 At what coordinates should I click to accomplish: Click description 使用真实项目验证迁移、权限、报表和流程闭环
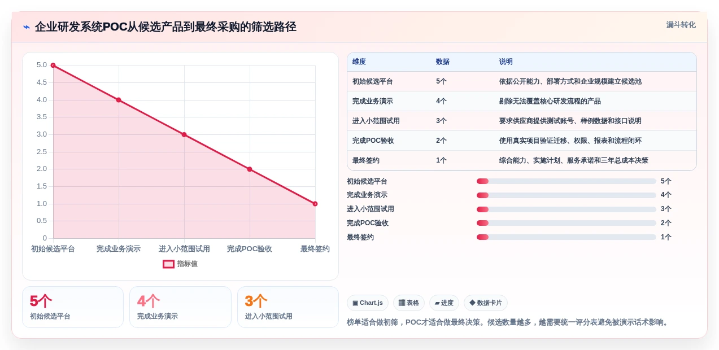tap(570, 141)
